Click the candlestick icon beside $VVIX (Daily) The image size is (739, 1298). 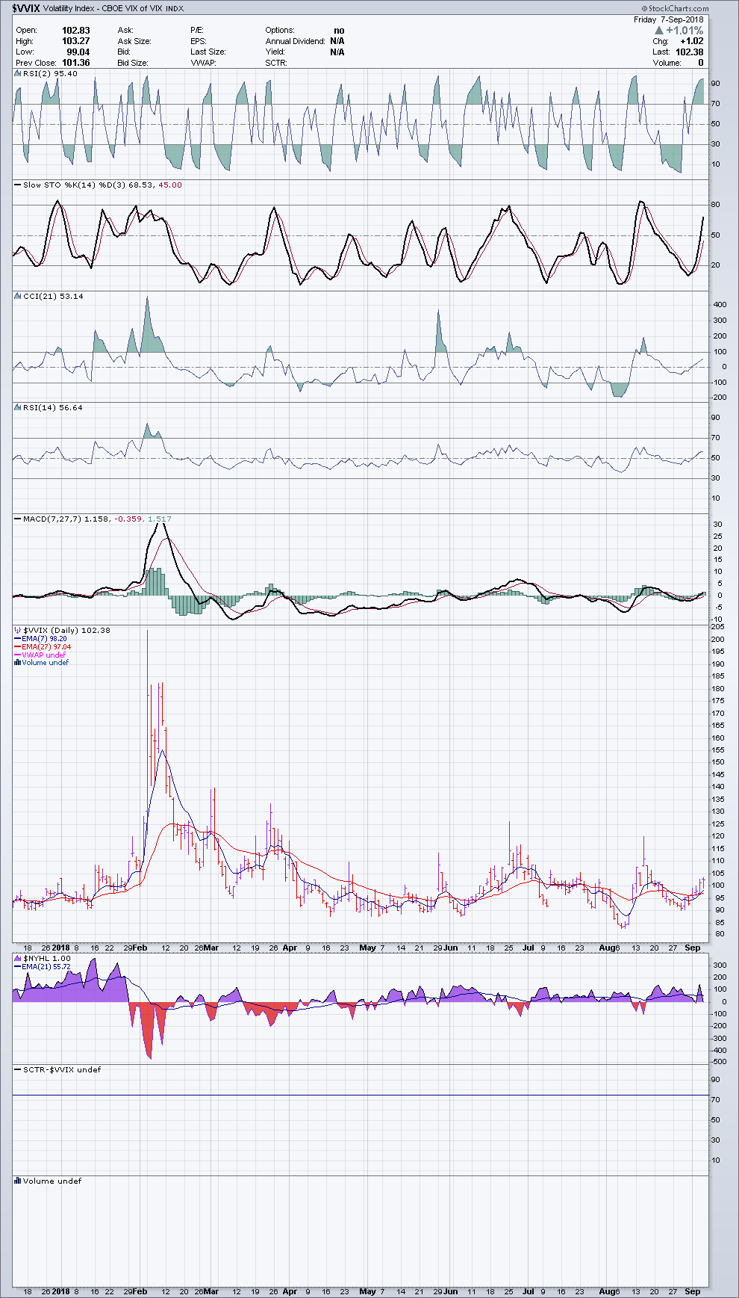[18, 631]
